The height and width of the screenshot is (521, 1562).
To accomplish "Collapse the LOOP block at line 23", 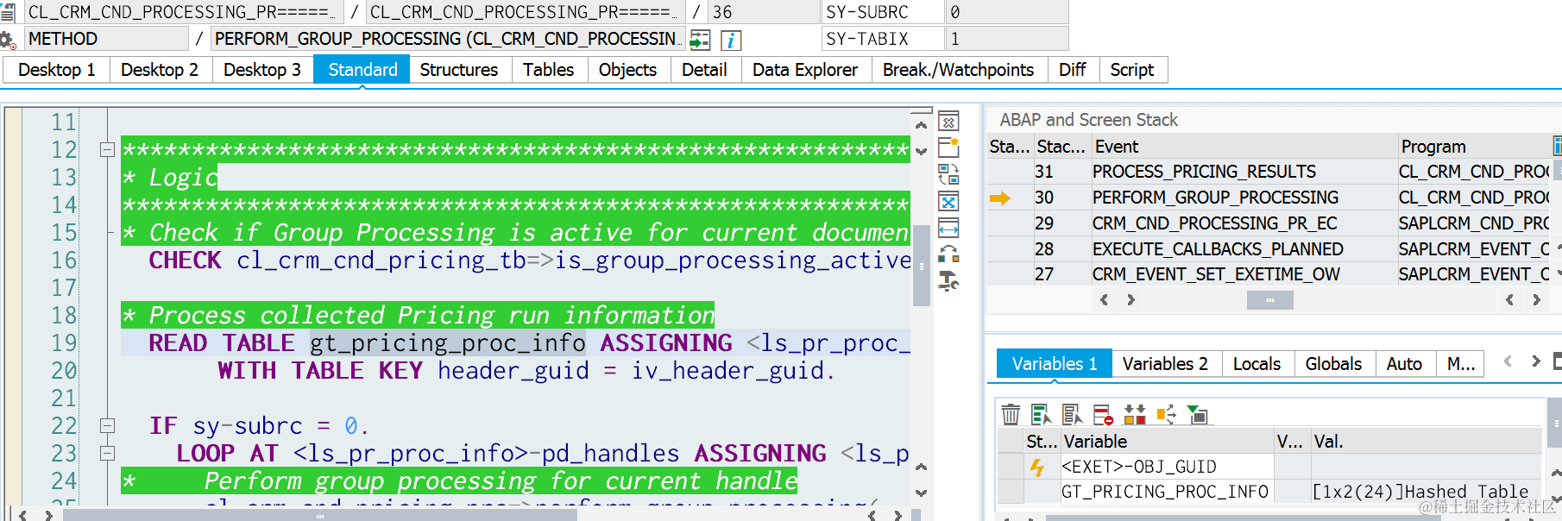I will pyautogui.click(x=107, y=453).
